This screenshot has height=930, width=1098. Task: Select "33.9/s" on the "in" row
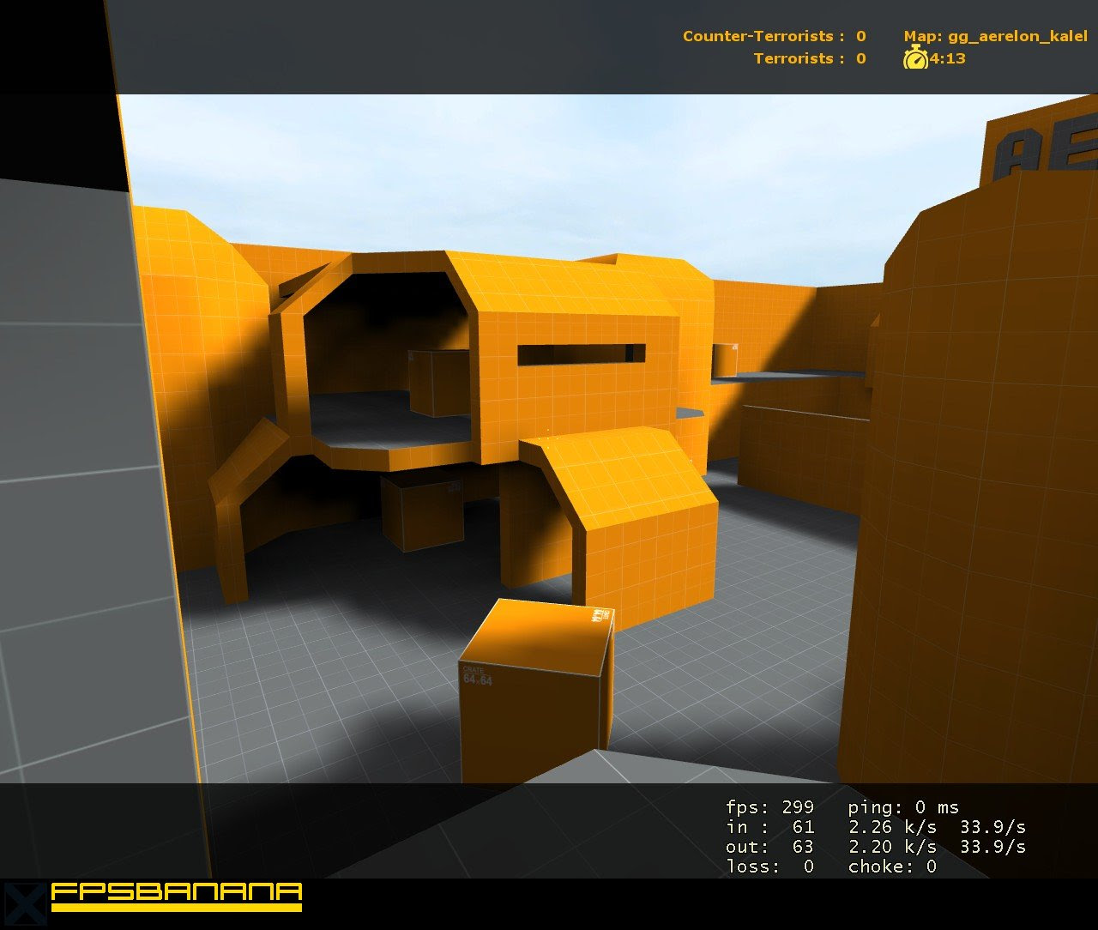pos(992,827)
